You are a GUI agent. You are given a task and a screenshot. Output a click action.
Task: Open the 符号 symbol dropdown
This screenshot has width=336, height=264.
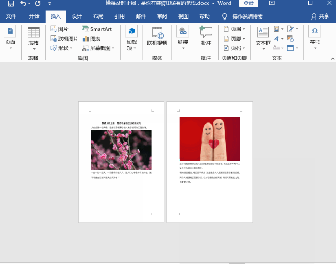314,38
